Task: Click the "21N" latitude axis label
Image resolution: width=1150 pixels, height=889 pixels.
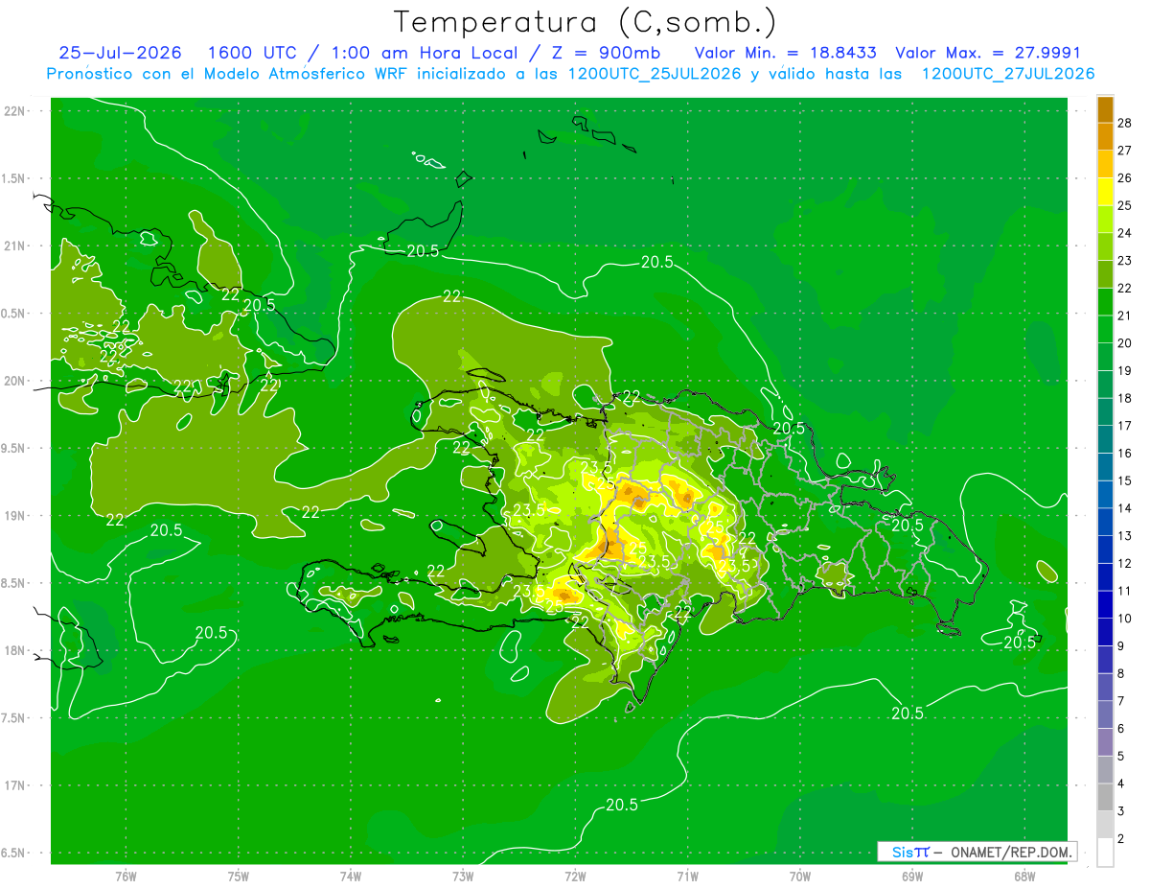Action: [x=13, y=246]
